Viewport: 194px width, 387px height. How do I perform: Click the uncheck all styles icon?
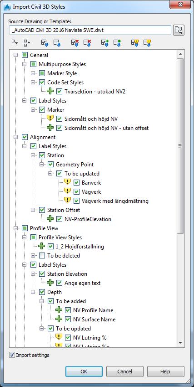click(57, 43)
